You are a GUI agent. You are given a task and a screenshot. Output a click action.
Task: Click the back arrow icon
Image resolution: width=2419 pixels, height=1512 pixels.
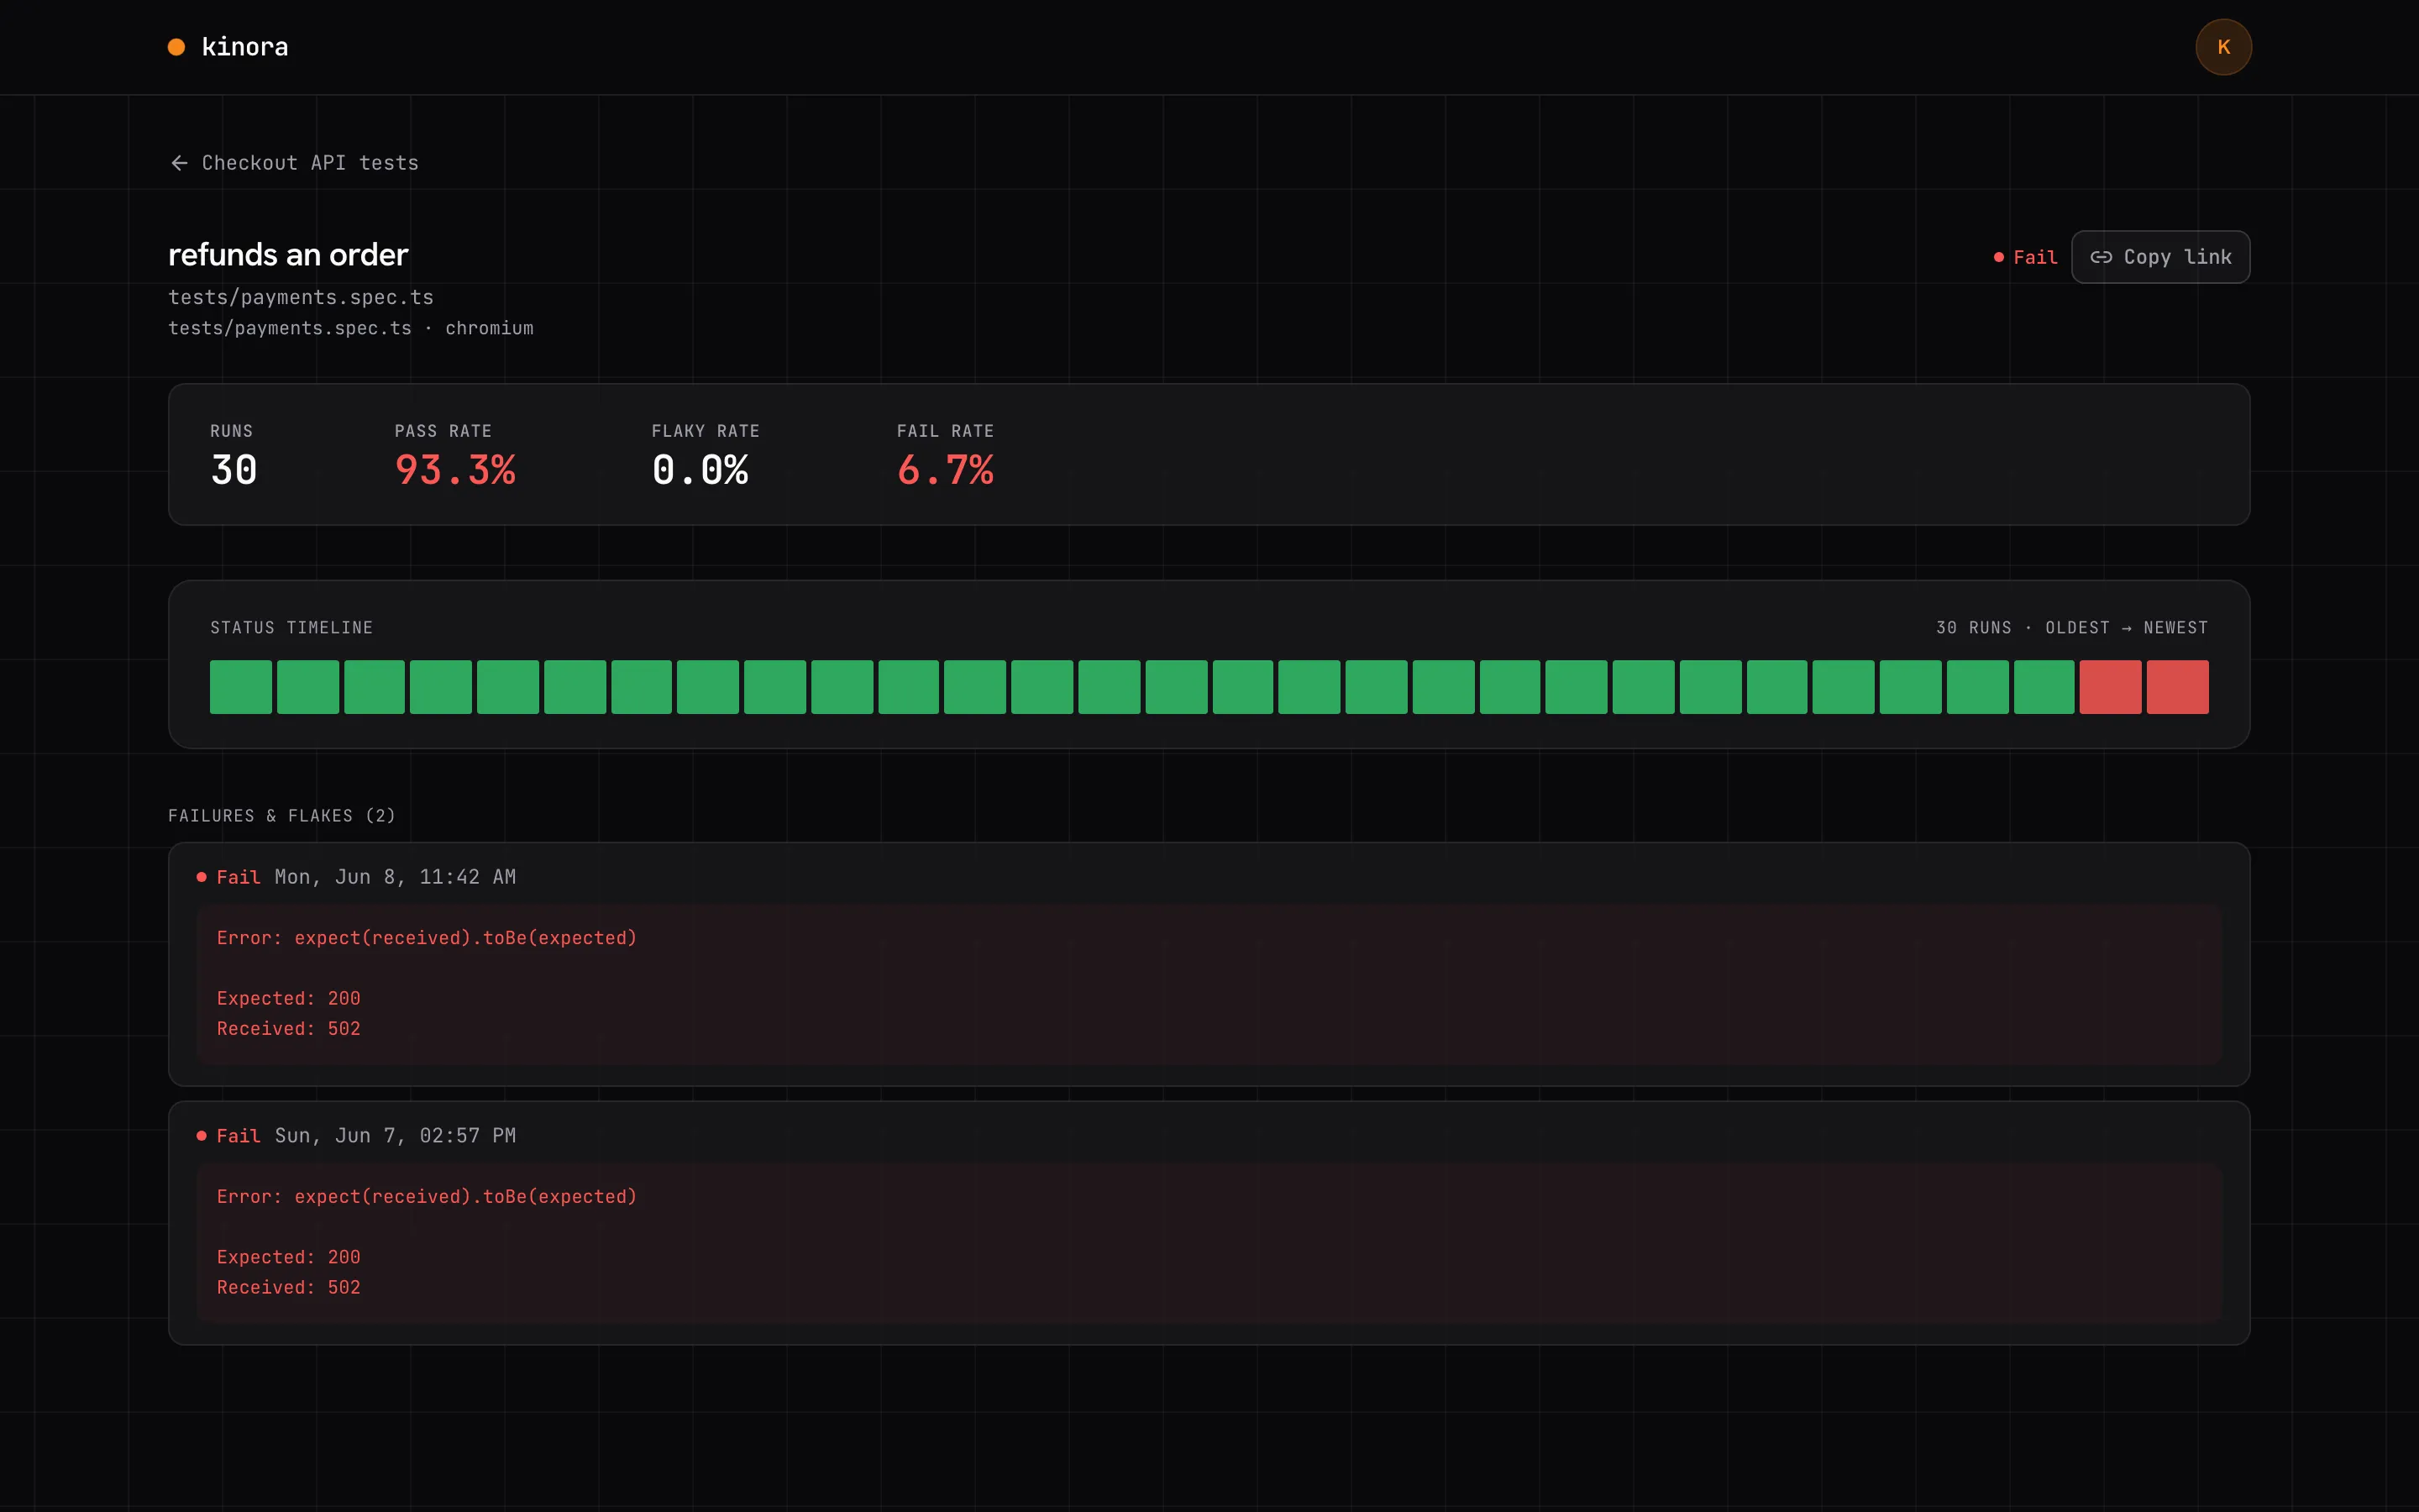(179, 163)
